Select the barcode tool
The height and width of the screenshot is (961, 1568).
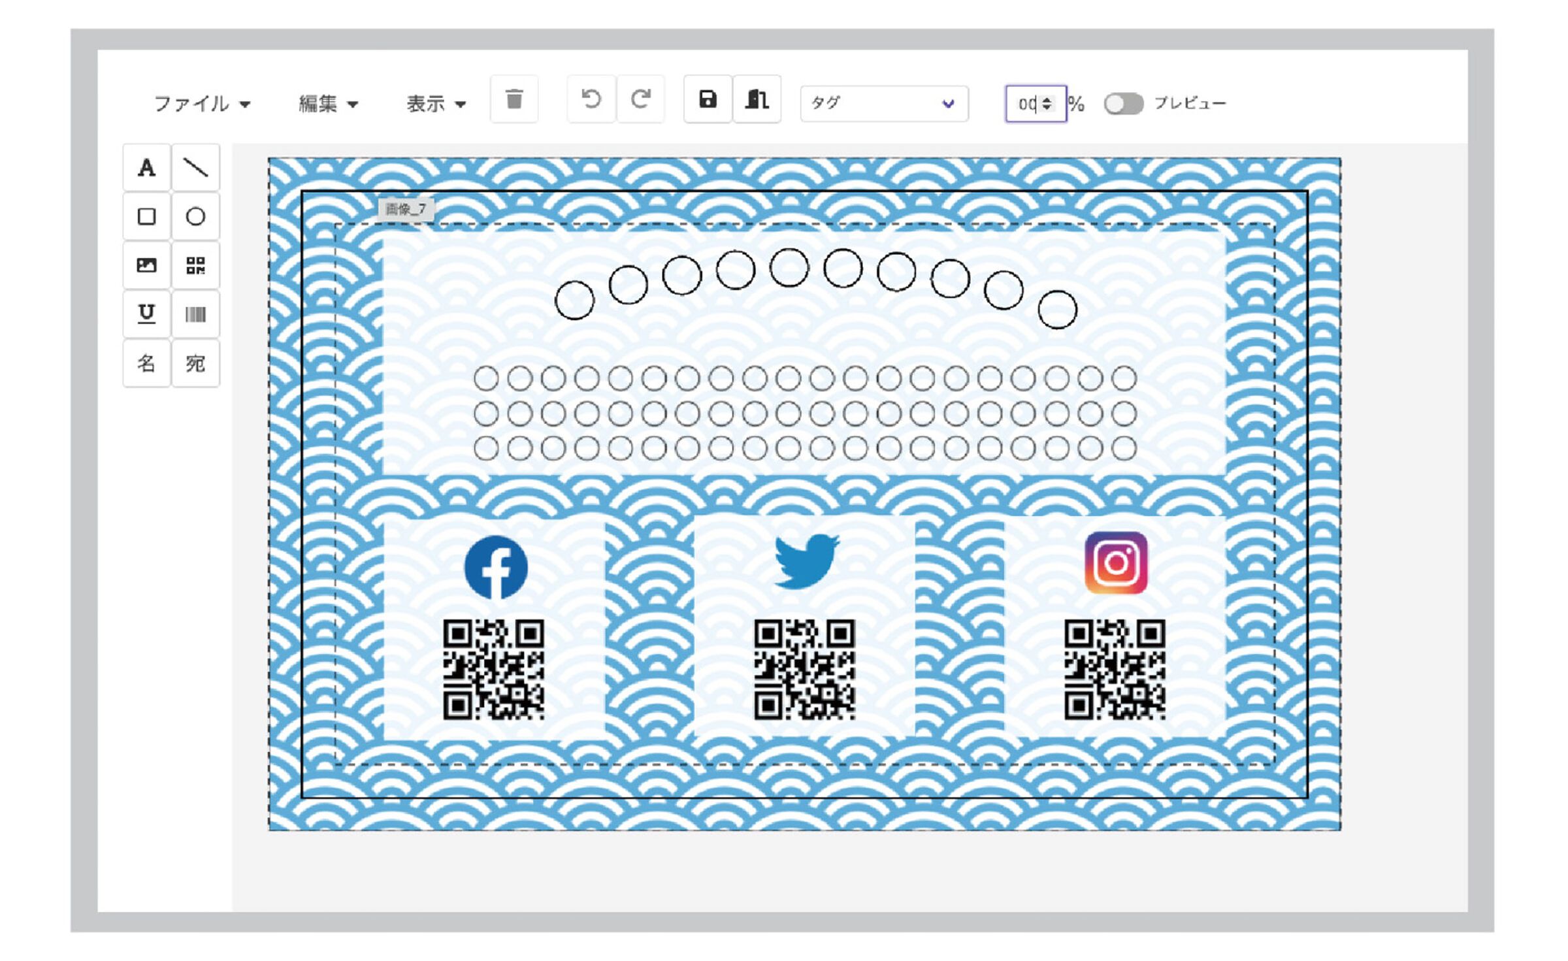coord(195,314)
